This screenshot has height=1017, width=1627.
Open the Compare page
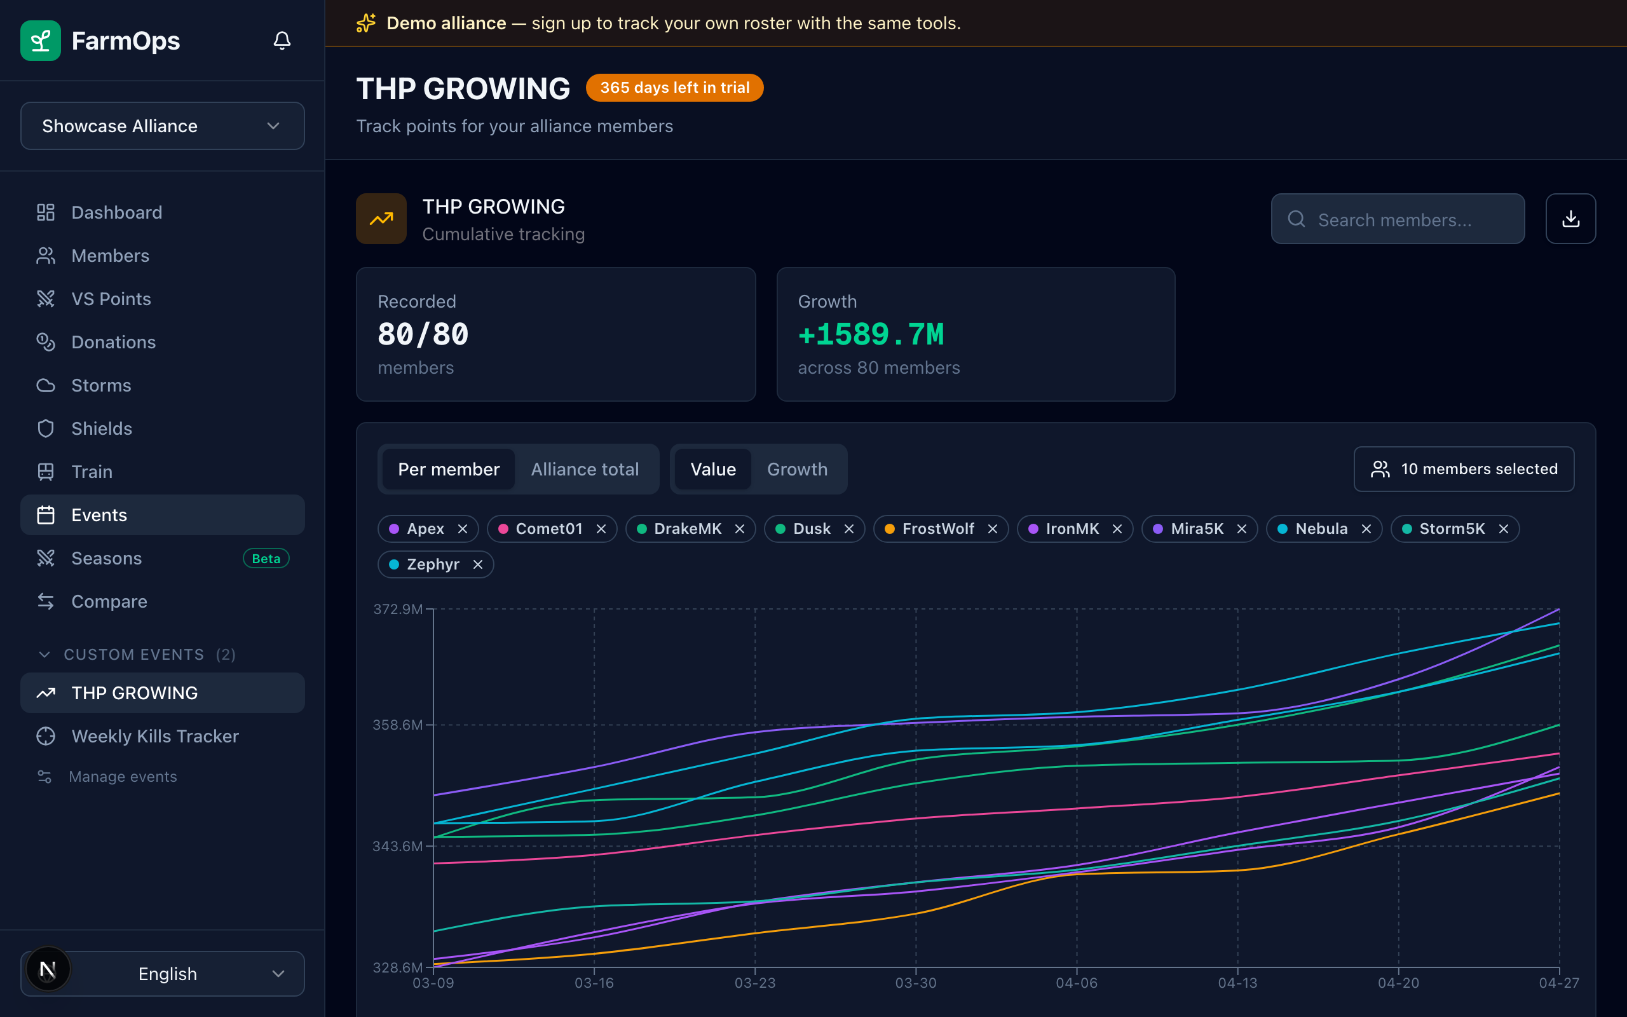(x=163, y=601)
